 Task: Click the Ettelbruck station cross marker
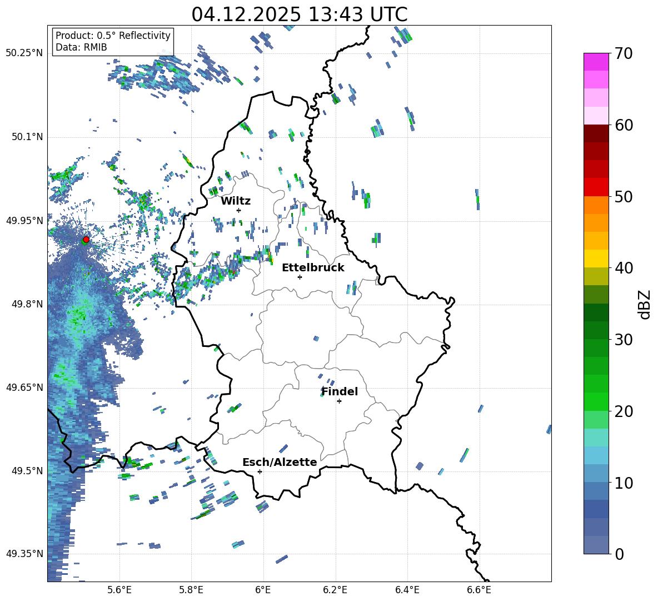pos(300,277)
